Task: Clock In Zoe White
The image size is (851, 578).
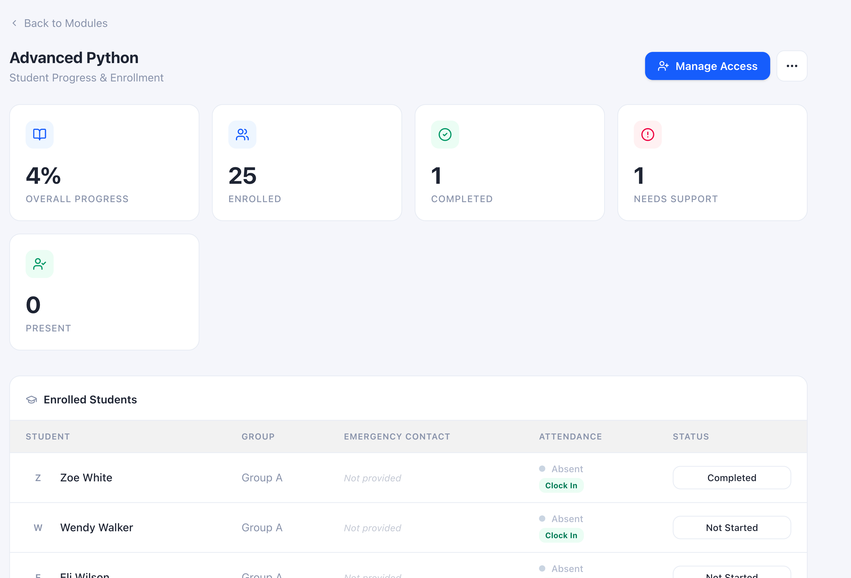Action: coord(561,485)
